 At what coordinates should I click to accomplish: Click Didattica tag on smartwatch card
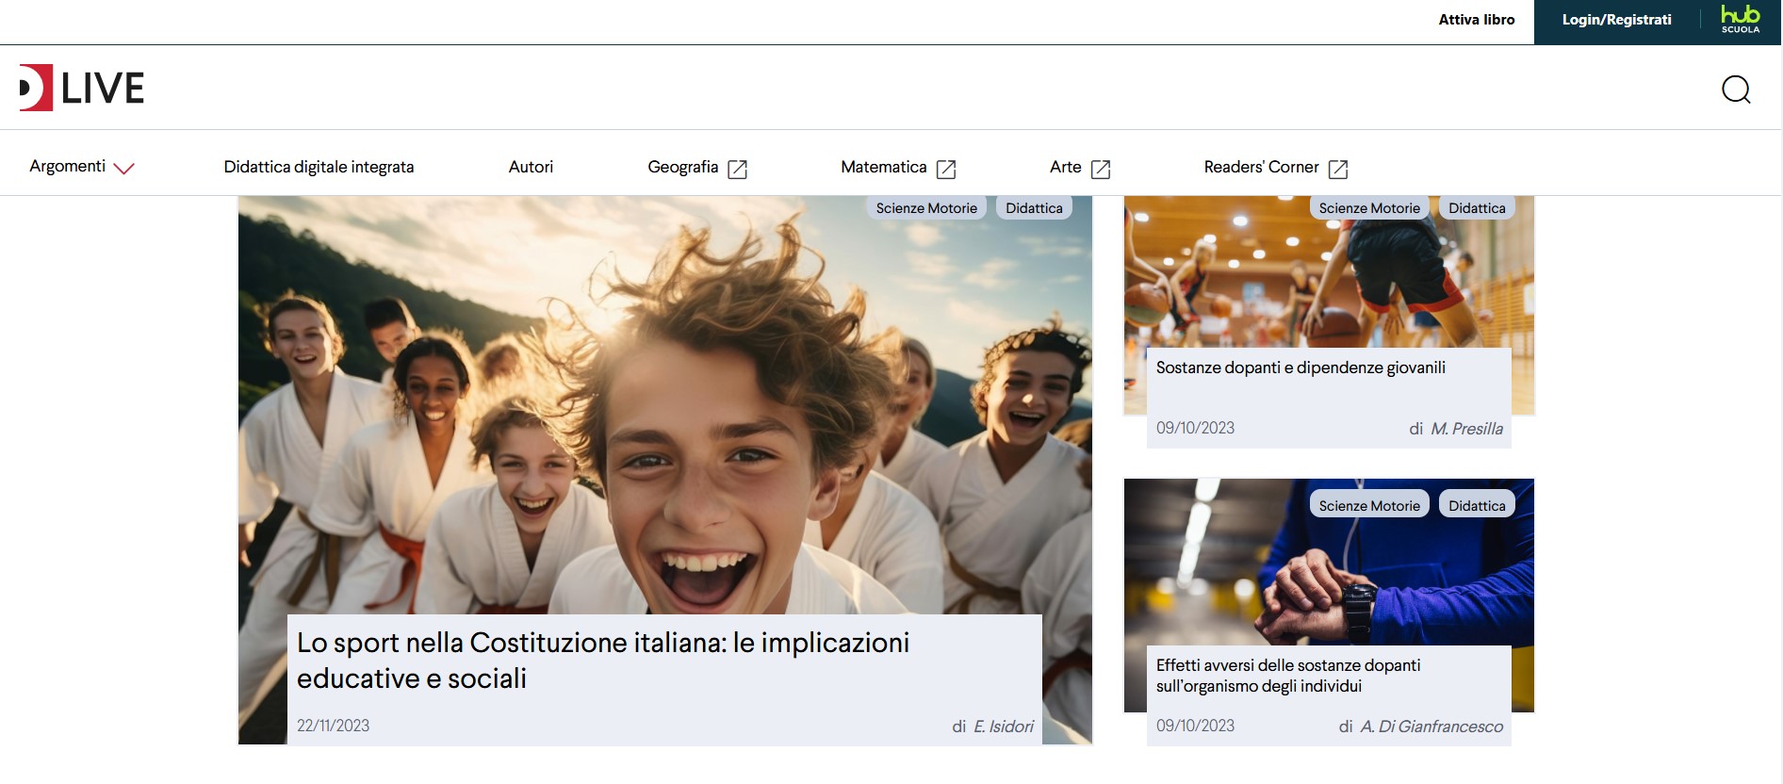(x=1477, y=504)
